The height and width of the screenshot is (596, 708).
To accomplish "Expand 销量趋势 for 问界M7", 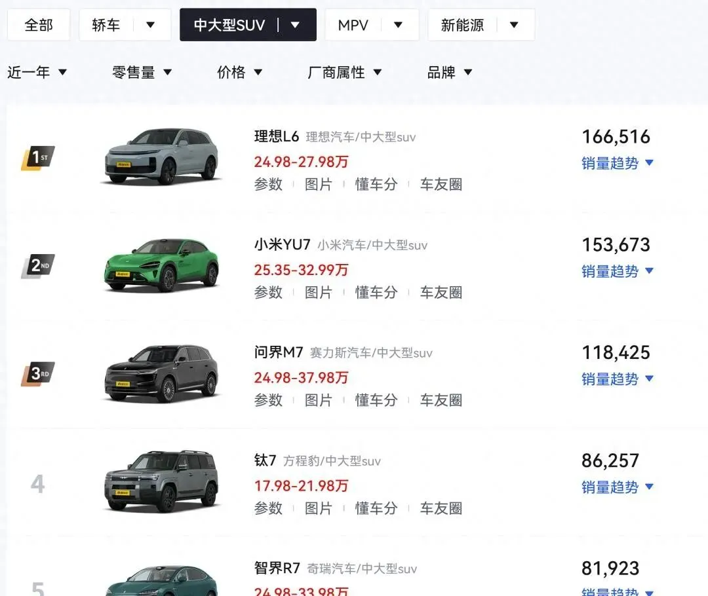I will click(x=618, y=379).
